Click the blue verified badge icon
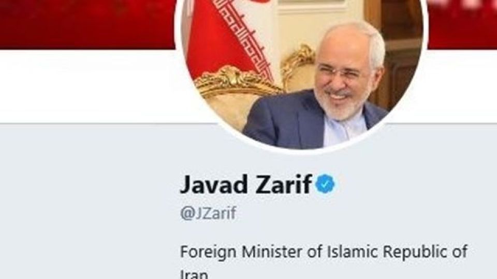This screenshot has height=279, width=497. point(325,184)
